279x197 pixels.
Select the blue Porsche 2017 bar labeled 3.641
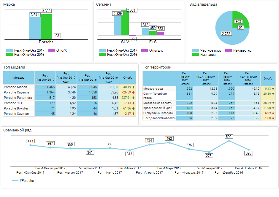click(35, 26)
